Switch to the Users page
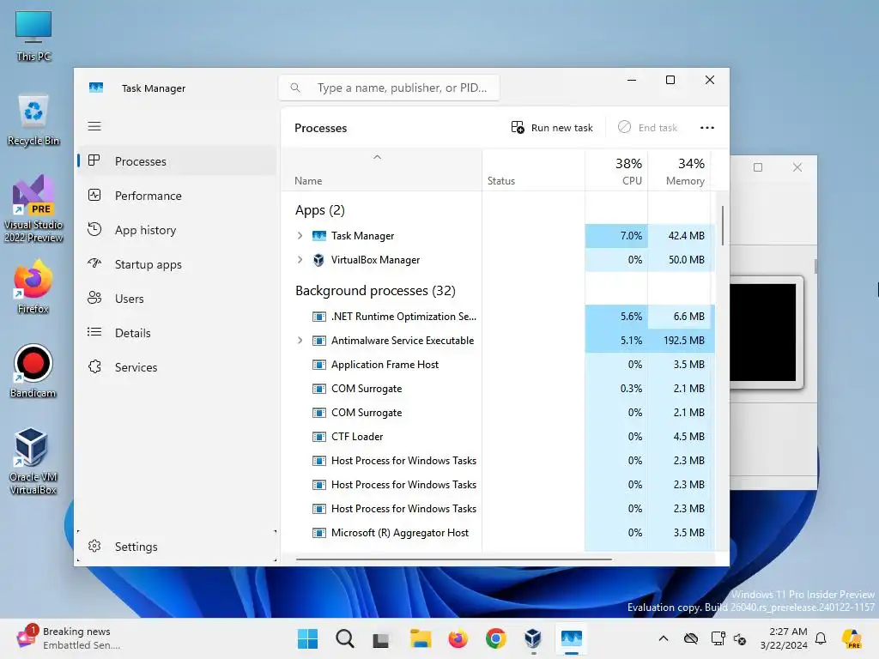Image resolution: width=879 pixels, height=659 pixels. click(177, 299)
